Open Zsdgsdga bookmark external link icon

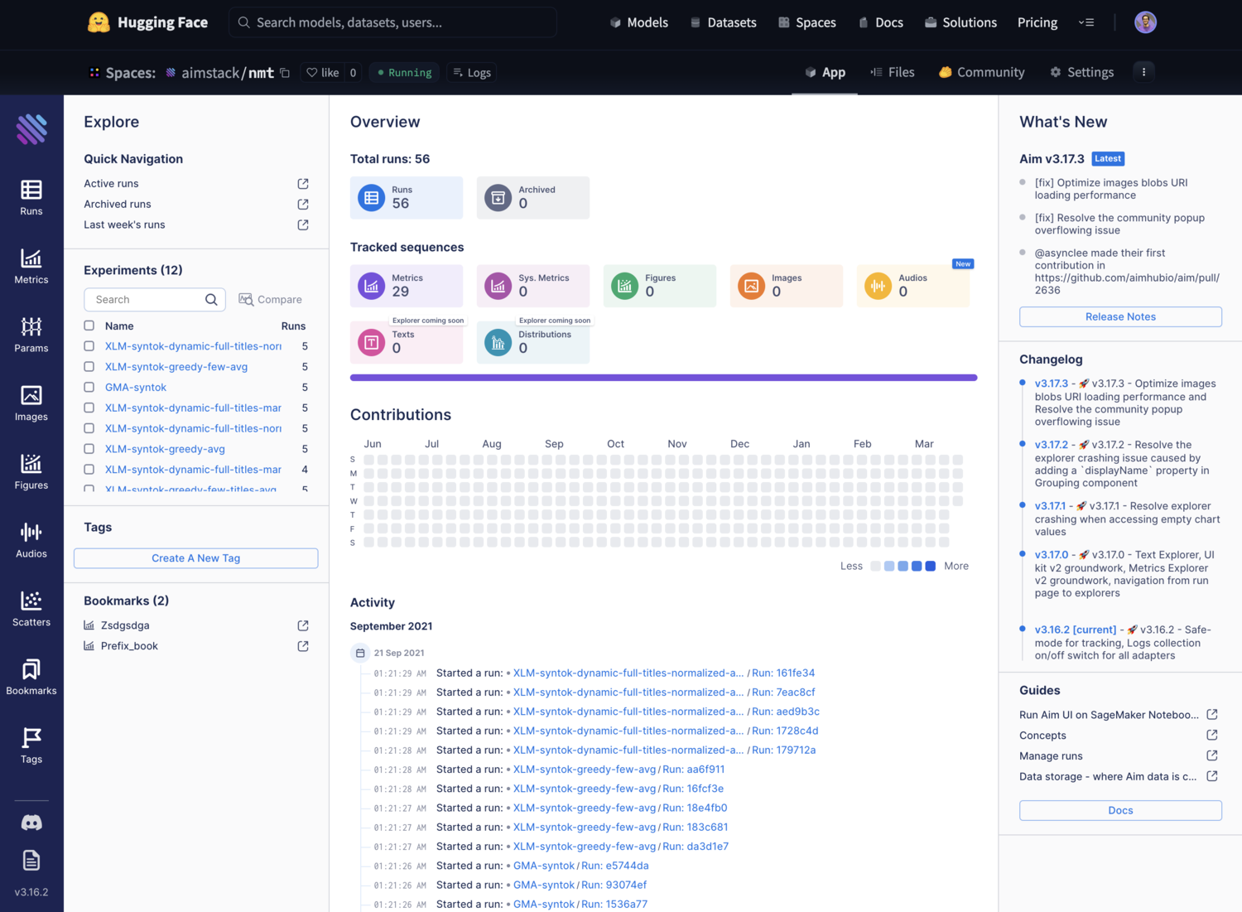(303, 625)
